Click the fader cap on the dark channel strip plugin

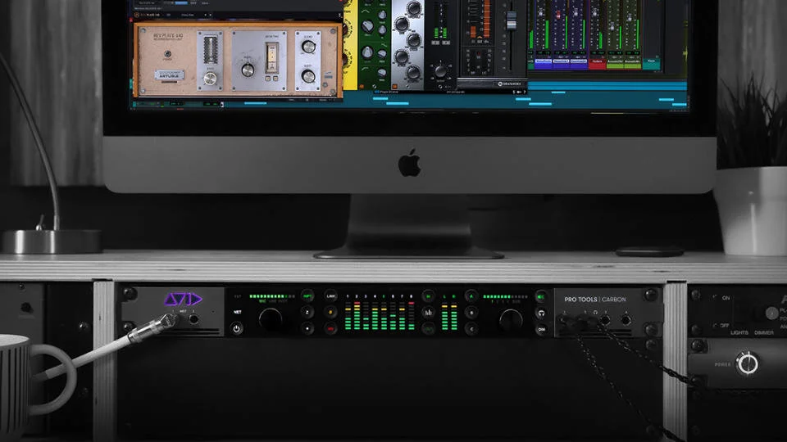click(x=511, y=20)
